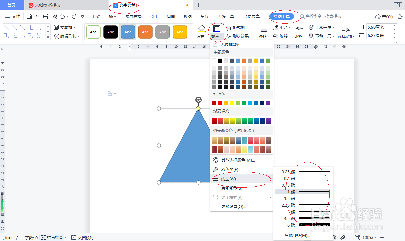Viewport: 405px width, 241px height.
Task: Open 其他边框颜色 dialog
Action: pos(241,160)
